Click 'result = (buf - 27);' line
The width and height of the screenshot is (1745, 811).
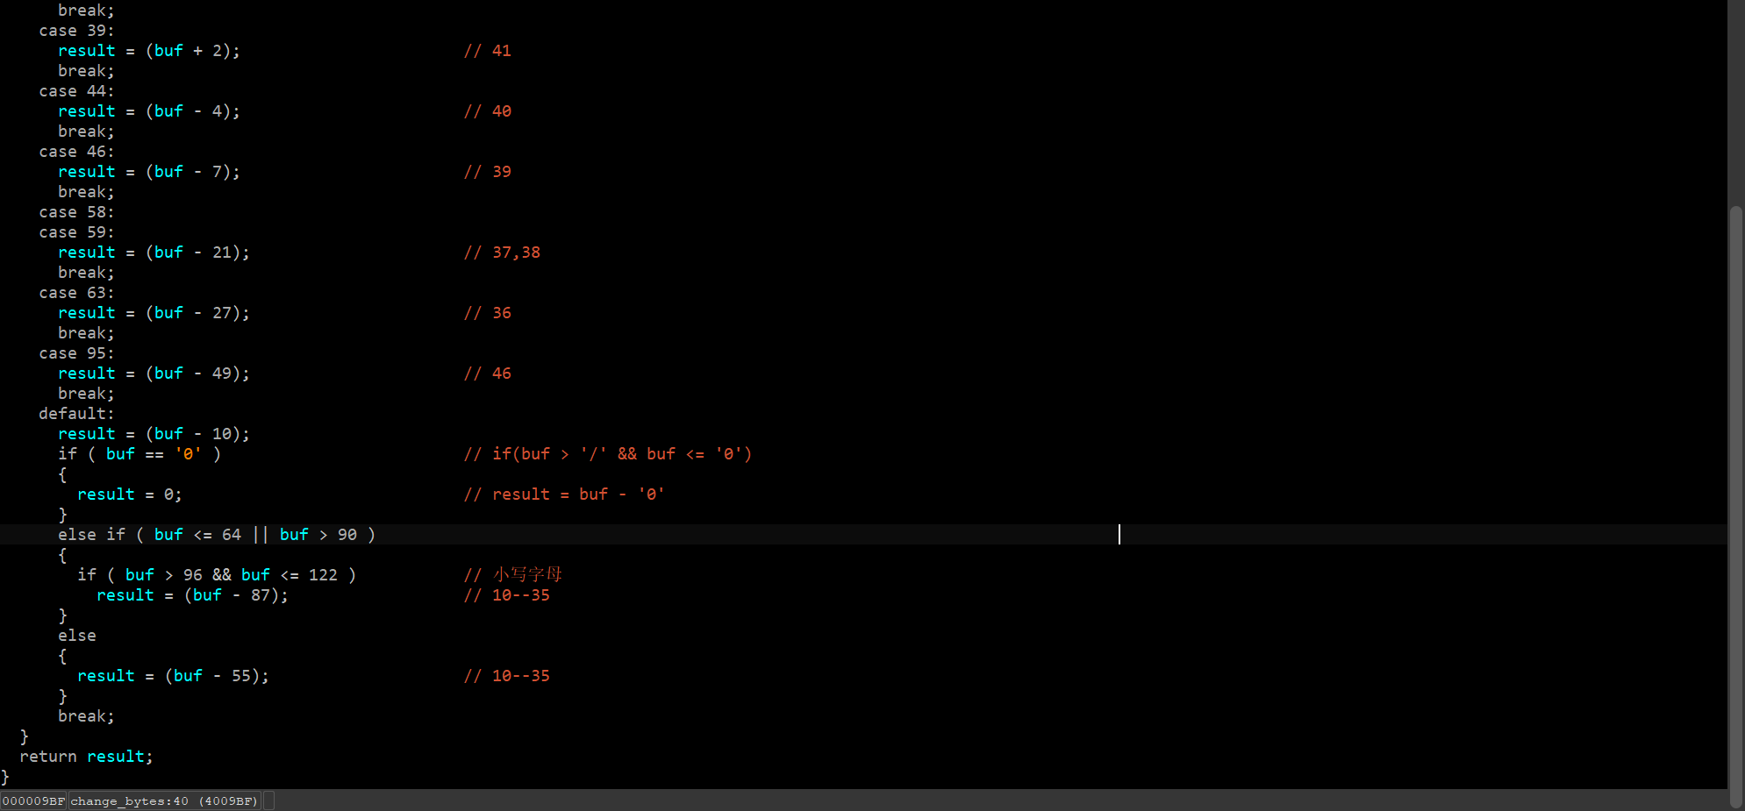tap(154, 313)
